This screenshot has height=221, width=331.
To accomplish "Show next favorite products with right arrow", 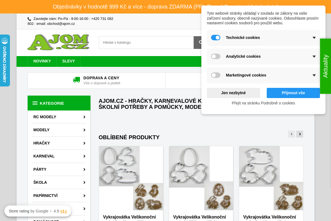I will [x=300, y=134].
